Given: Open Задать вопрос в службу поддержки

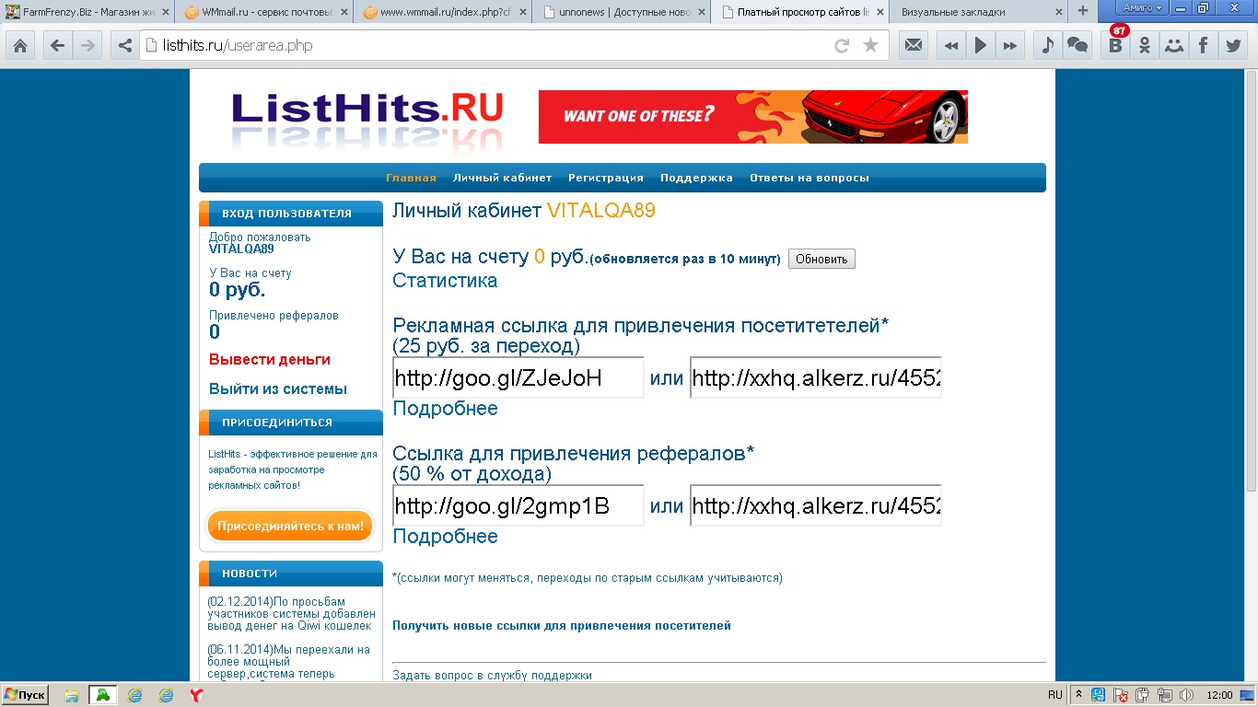Looking at the screenshot, I should tap(492, 676).
